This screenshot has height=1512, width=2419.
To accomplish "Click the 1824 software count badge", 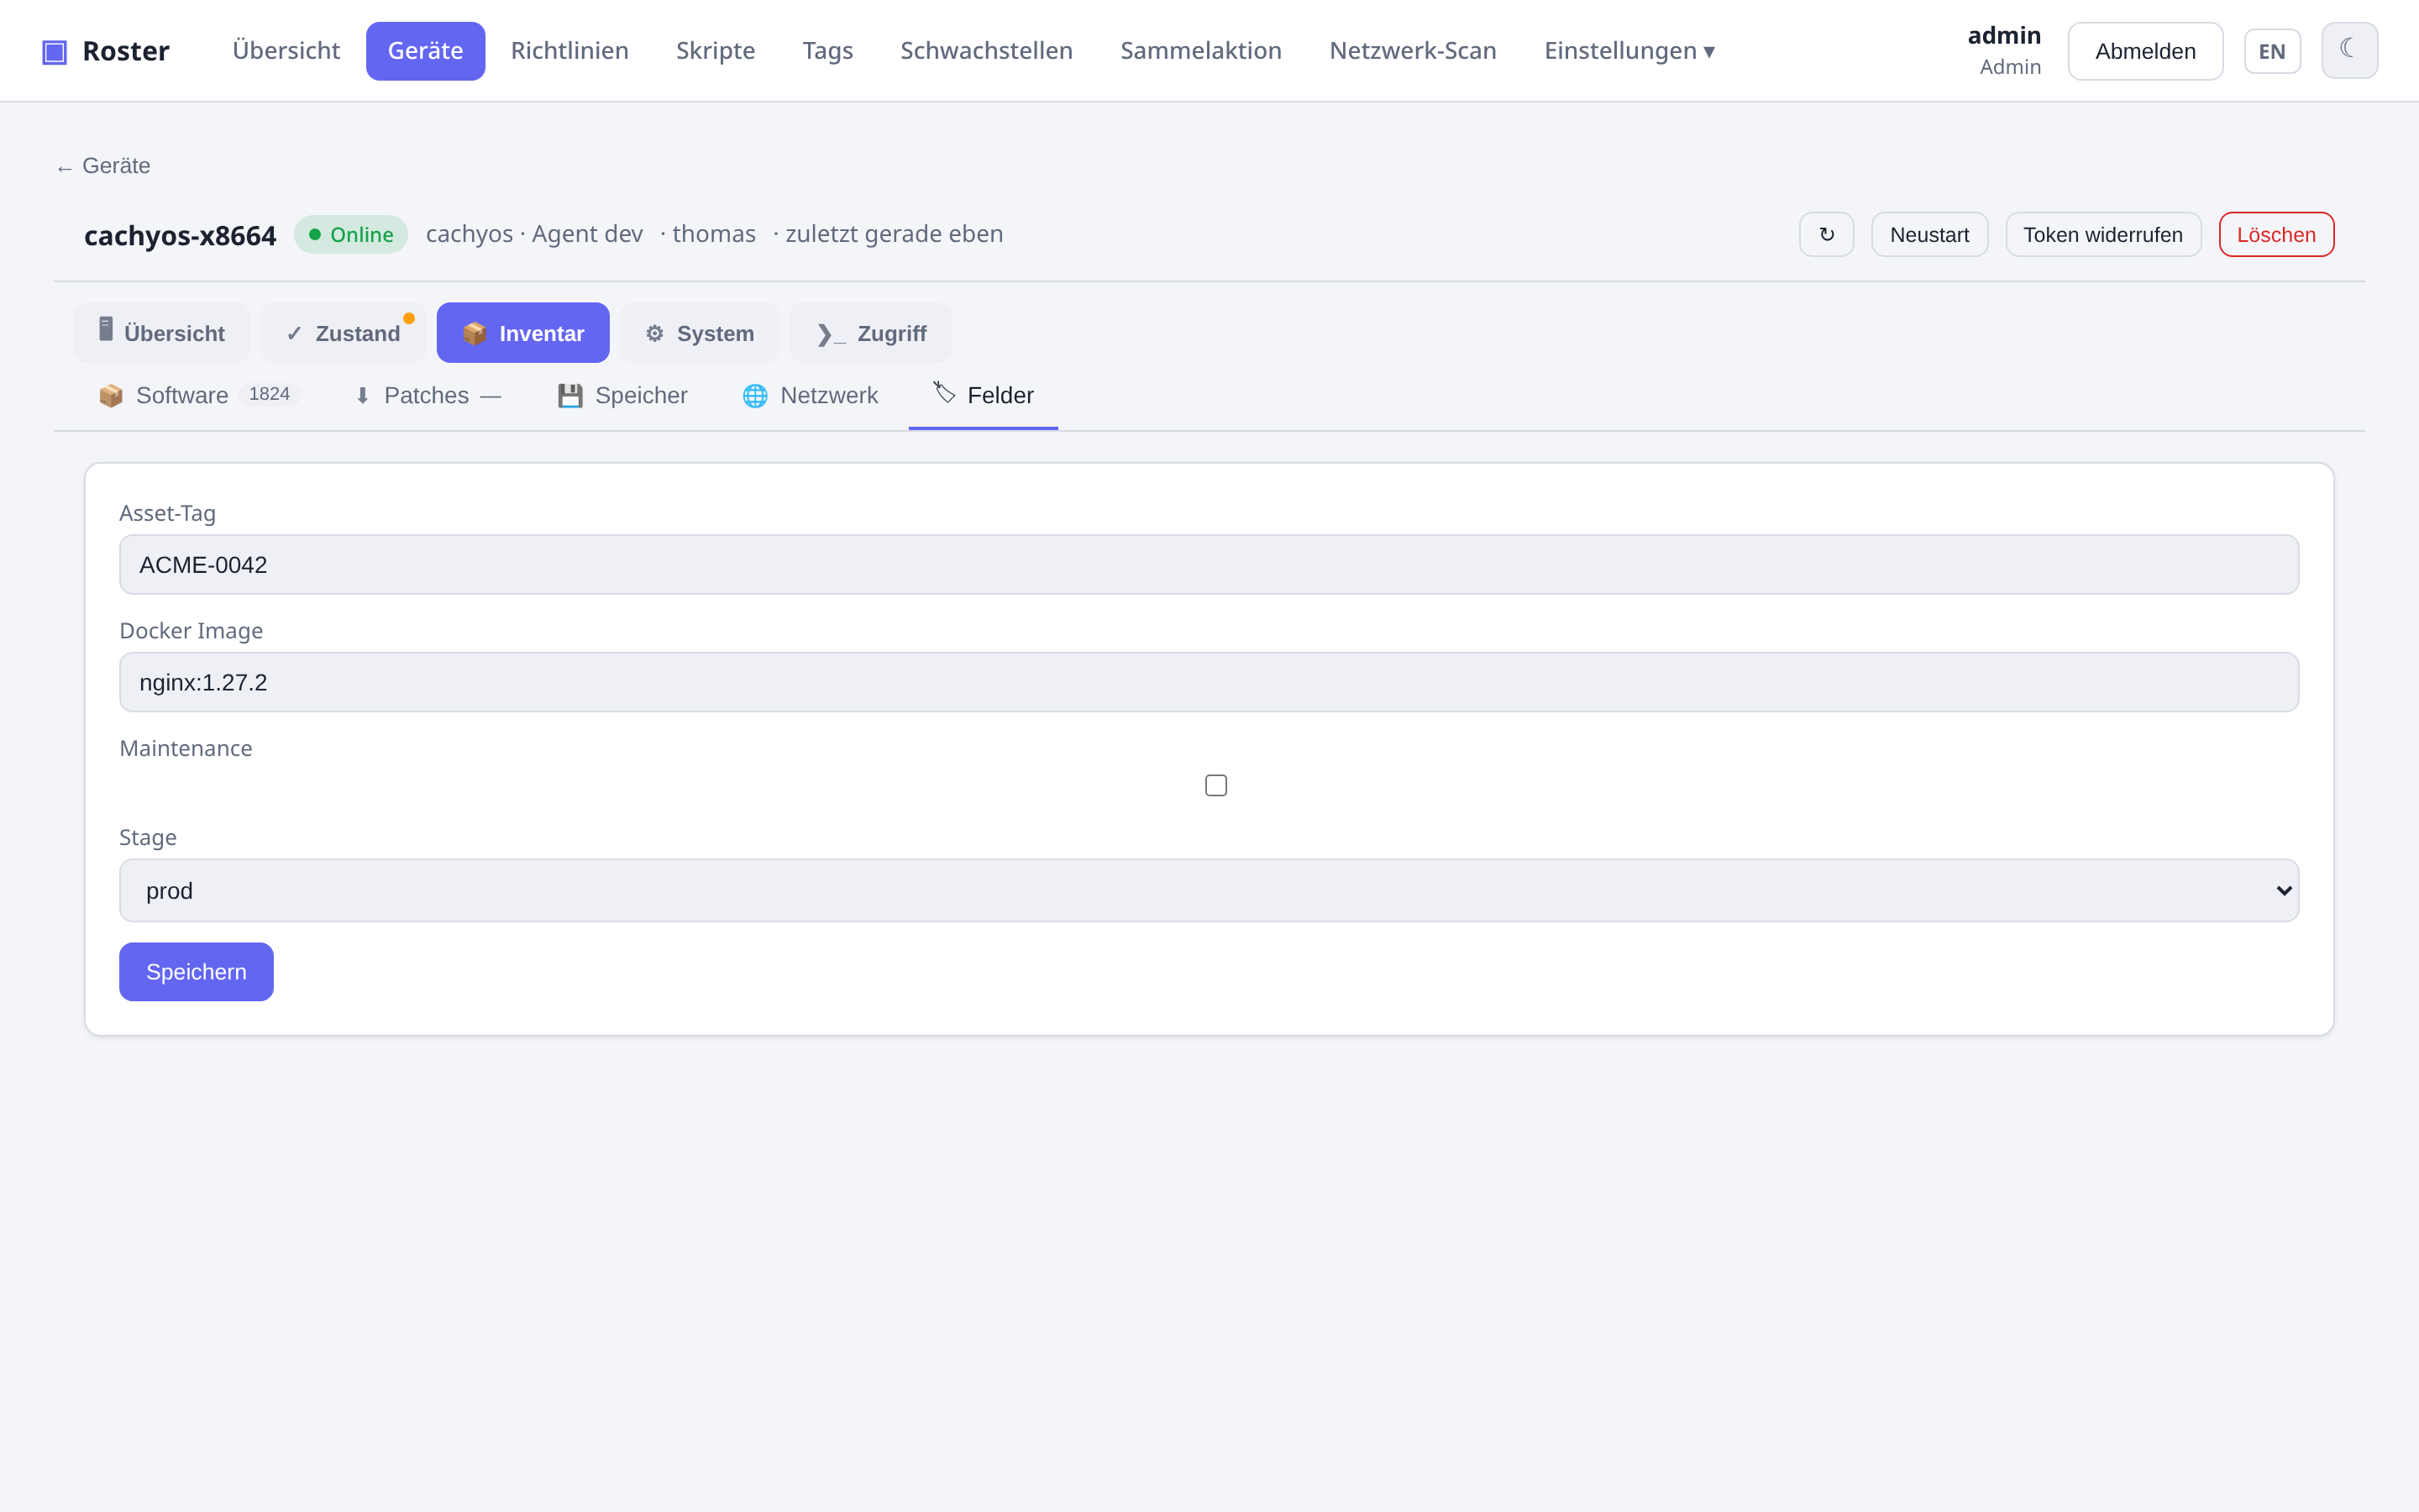I will point(269,394).
